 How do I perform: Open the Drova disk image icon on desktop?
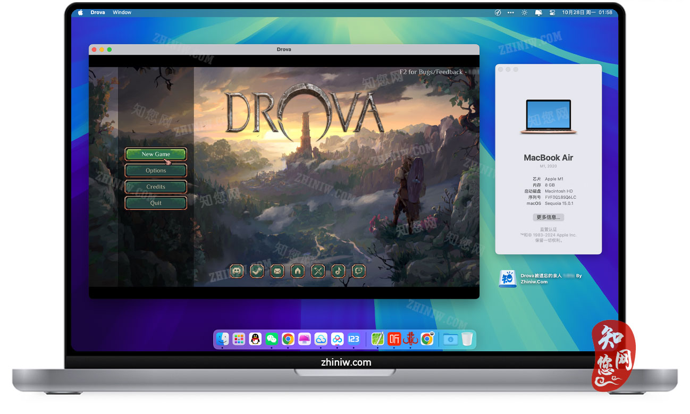tap(508, 278)
